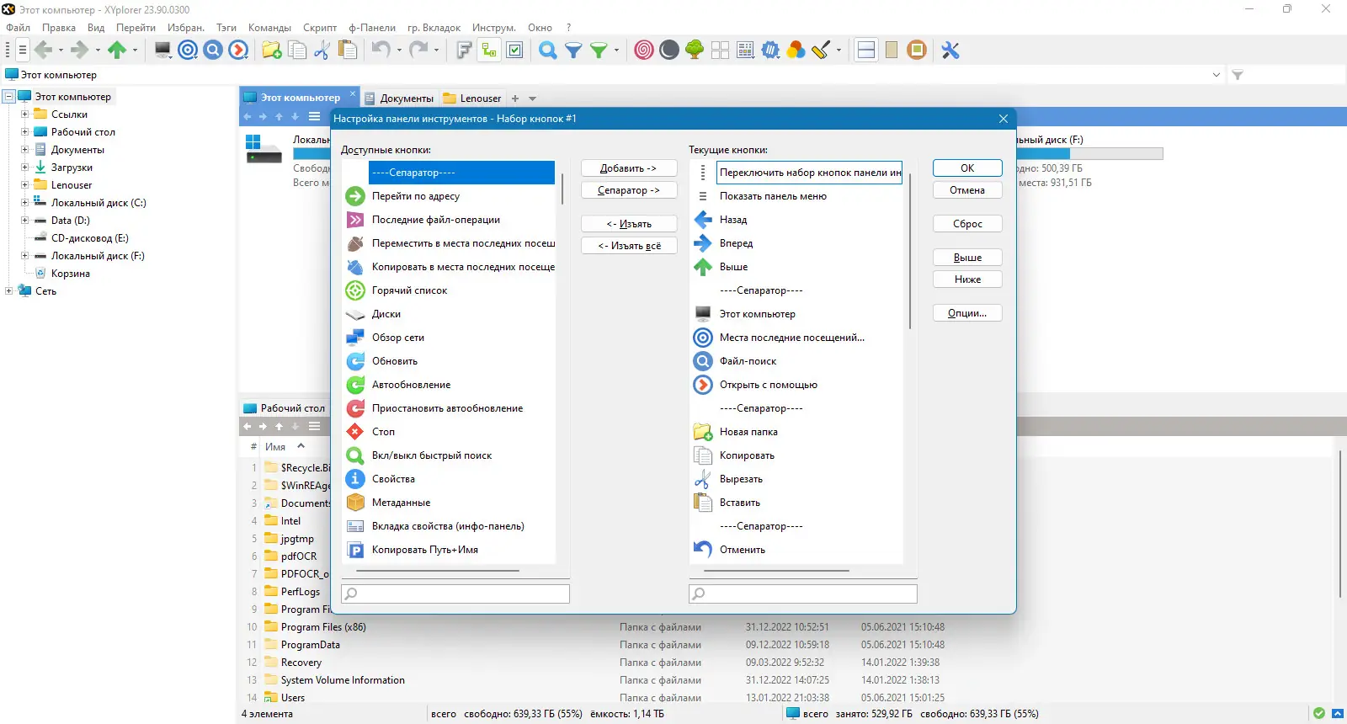The width and height of the screenshot is (1347, 724).
Task: Click the 'Сепаратор ->' button
Action: [629, 190]
